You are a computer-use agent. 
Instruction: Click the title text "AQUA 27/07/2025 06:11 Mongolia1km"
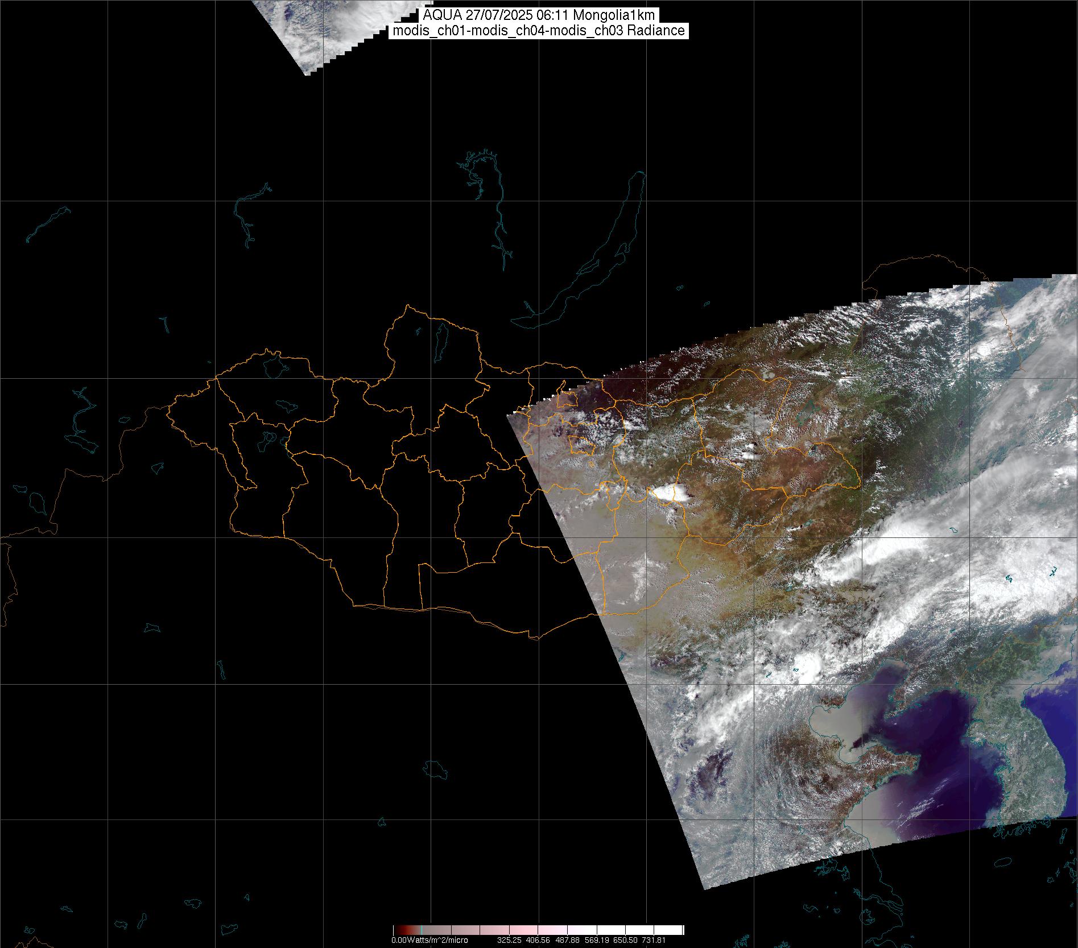[x=538, y=15]
